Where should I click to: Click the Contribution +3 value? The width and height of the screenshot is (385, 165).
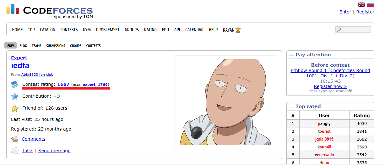click(x=57, y=96)
